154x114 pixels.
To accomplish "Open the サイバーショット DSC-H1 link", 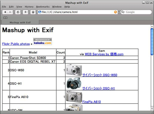I will (99, 88).
